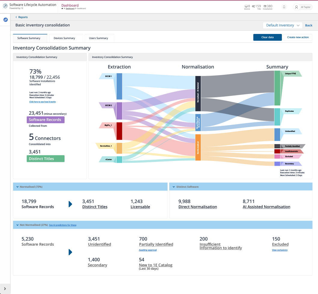The image size is (318, 294).
Task: Select the orange ServiceNow_1 extraction bar
Action: click(x=119, y=148)
